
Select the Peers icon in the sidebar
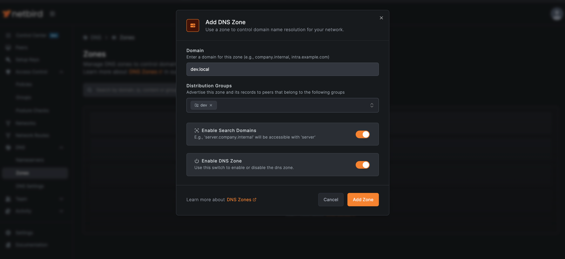(8, 47)
